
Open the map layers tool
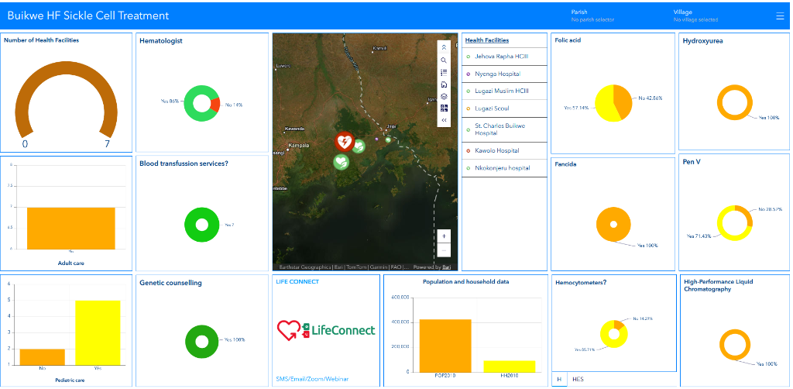[x=444, y=96]
